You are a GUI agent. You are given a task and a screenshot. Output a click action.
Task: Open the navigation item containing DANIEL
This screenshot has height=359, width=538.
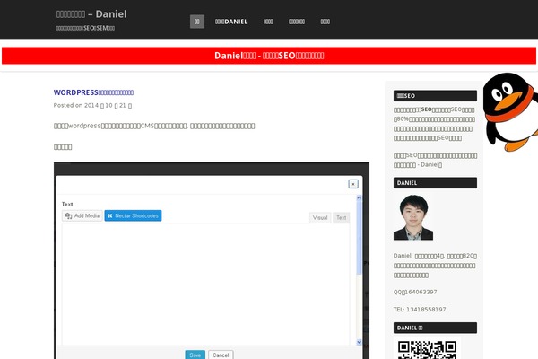[231, 22]
